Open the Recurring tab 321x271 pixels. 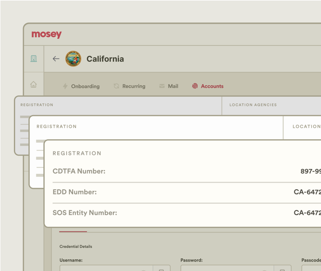[133, 86]
